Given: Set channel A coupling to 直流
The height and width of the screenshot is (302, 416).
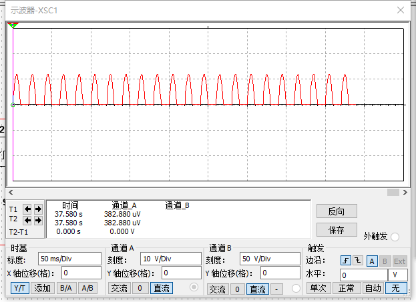Looking at the screenshot, I should pyautogui.click(x=162, y=288).
